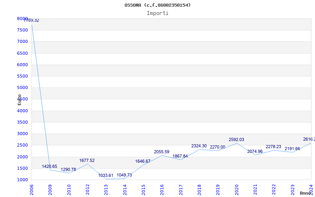315x197 pixels.
Task: Click the x-axis year 2013
Action: click(x=106, y=190)
